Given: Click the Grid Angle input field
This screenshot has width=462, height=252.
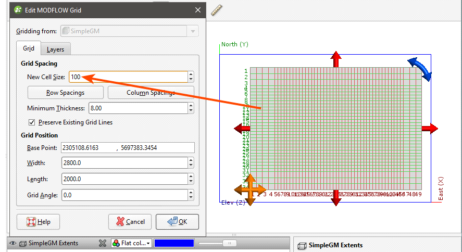Looking at the screenshot, I should coord(124,195).
